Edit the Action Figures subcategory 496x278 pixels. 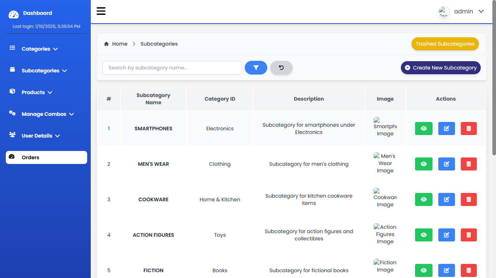point(447,235)
